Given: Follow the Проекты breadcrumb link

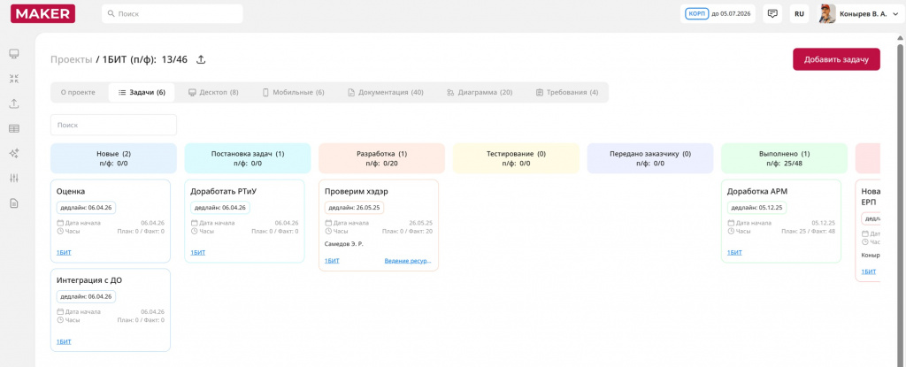Looking at the screenshot, I should pyautogui.click(x=71, y=59).
